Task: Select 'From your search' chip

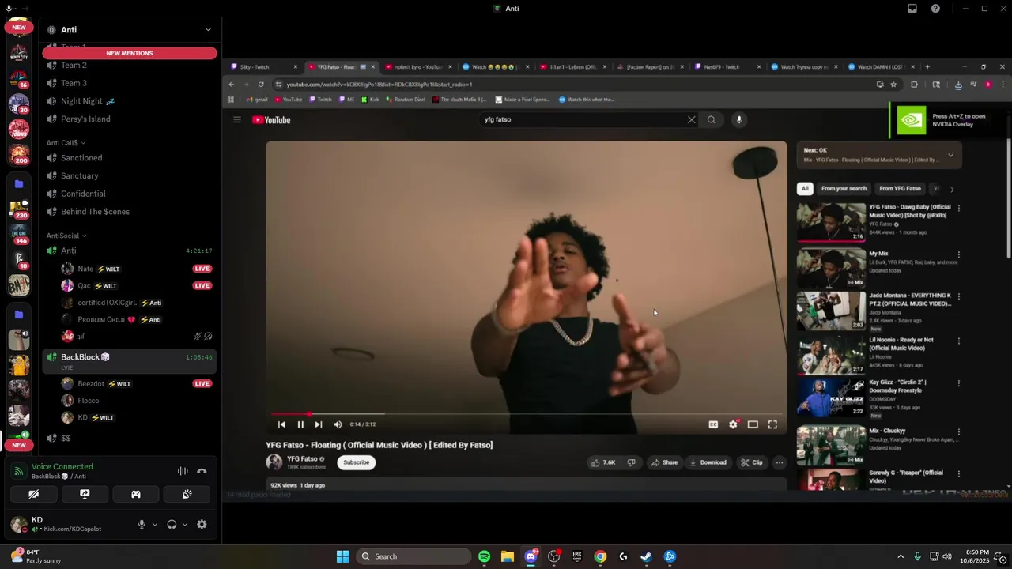Action: (844, 189)
